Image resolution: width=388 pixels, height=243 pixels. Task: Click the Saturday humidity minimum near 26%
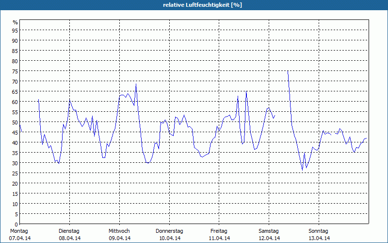pyautogui.click(x=302, y=170)
